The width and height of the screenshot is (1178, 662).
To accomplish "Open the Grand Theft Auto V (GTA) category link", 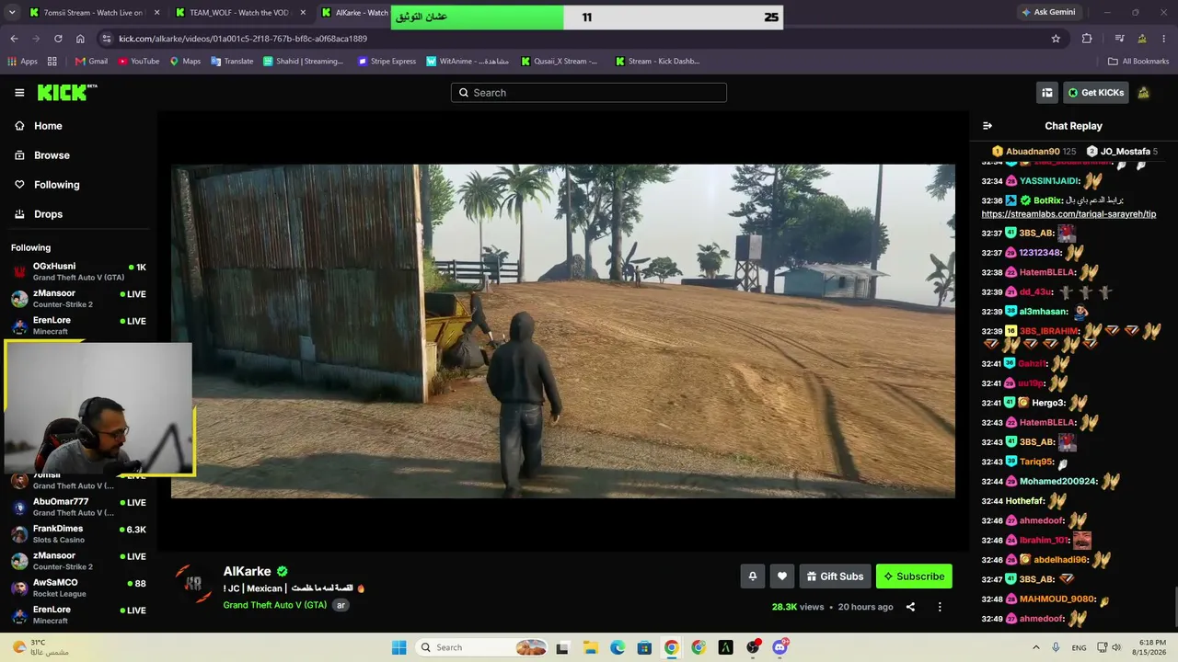I will pyautogui.click(x=275, y=605).
